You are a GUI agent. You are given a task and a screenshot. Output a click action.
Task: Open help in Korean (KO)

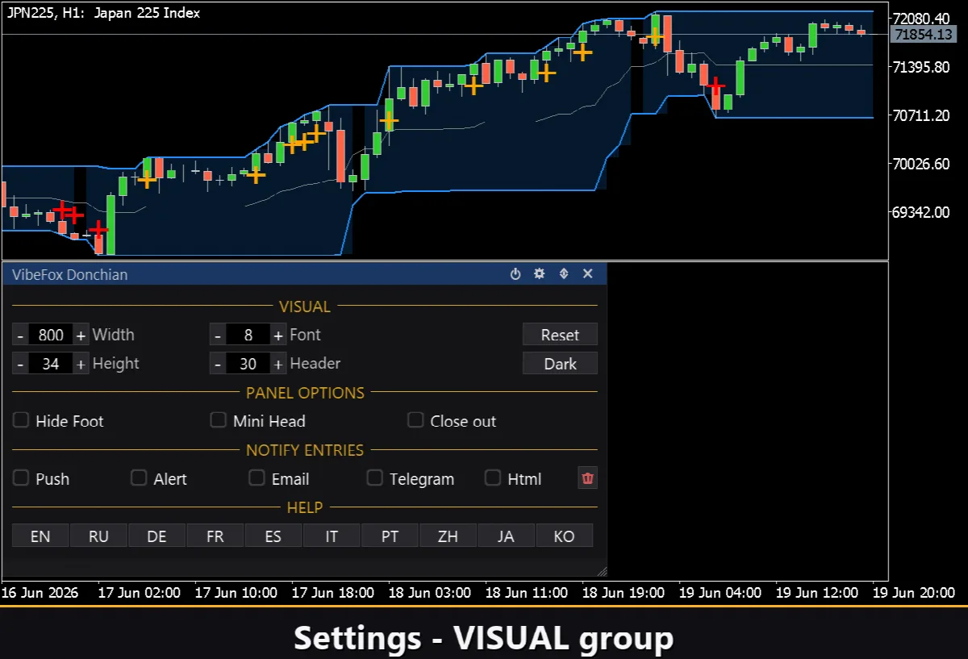pyautogui.click(x=565, y=536)
